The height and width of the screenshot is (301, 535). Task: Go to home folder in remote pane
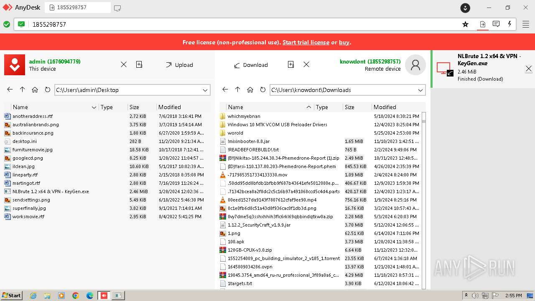250,89
